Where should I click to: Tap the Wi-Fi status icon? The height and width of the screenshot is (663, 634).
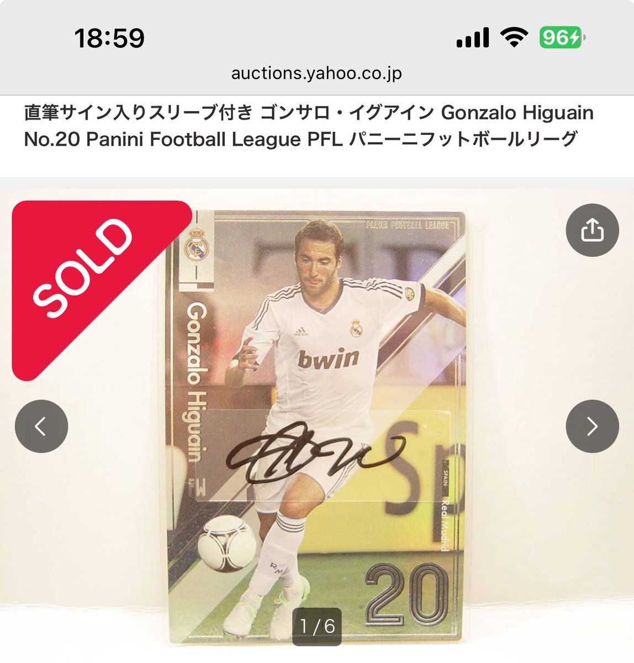pos(514,38)
